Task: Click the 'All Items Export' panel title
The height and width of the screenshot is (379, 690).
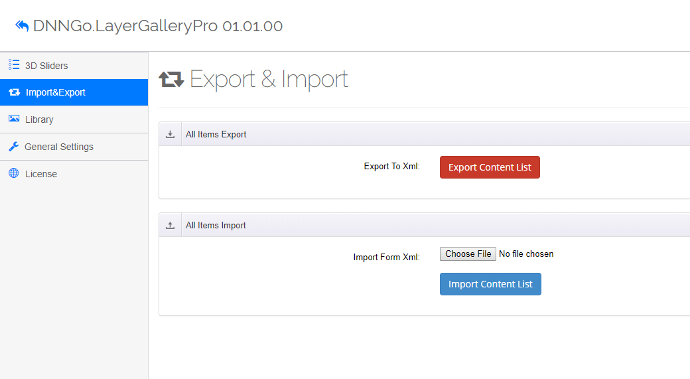Action: point(216,135)
